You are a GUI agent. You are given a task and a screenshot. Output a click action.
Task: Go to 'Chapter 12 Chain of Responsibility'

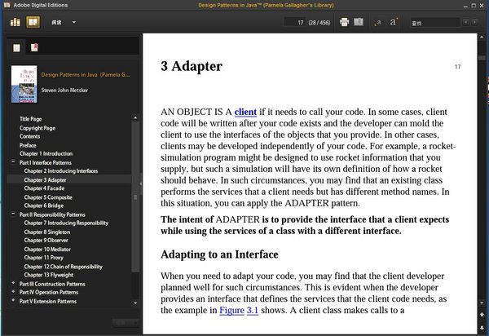63,267
